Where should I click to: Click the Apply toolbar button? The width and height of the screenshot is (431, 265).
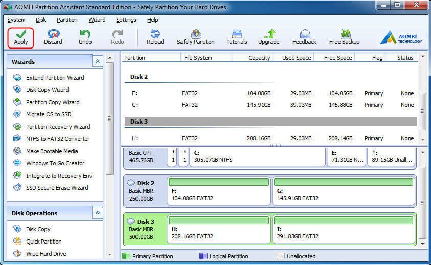[x=21, y=38]
